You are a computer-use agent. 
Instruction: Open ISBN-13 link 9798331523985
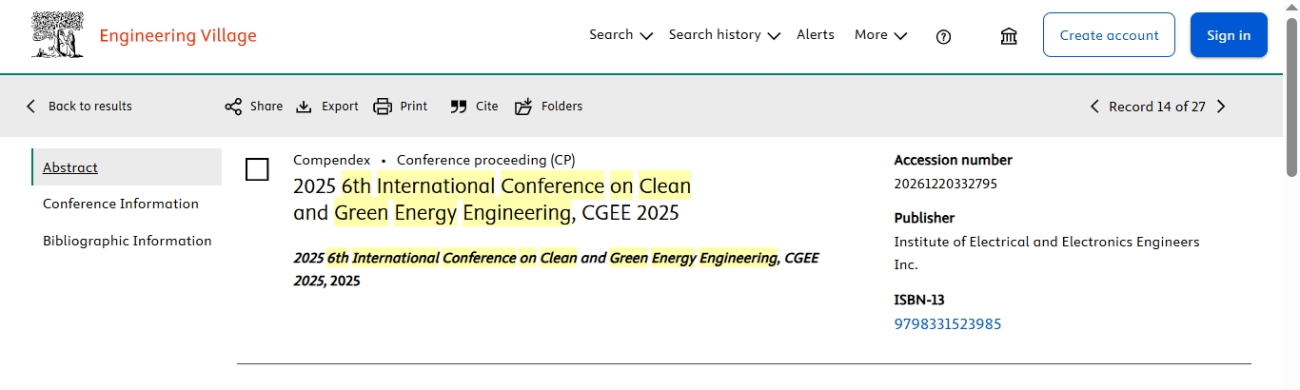click(948, 324)
